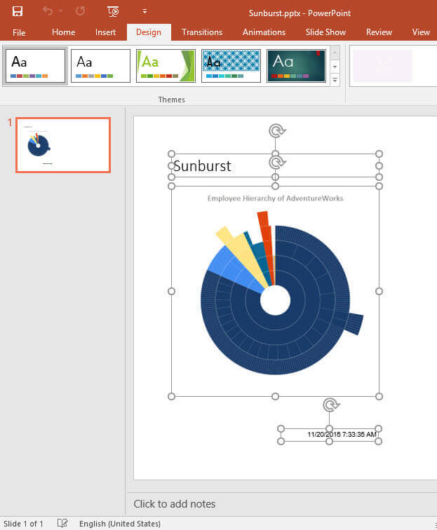Click the Sunburst title text
The image size is (437, 530).
202,166
